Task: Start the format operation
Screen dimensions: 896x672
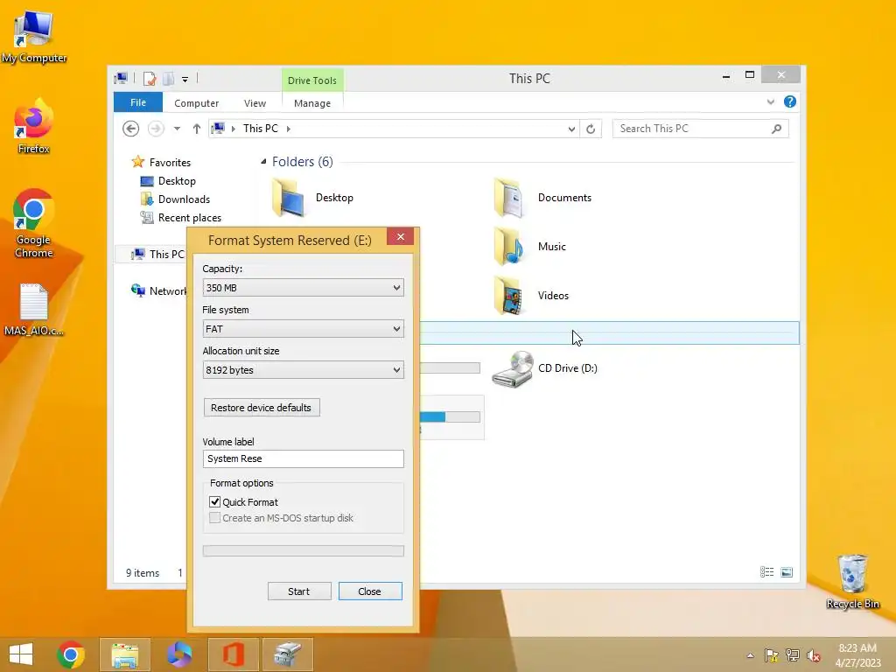Action: pos(299,591)
